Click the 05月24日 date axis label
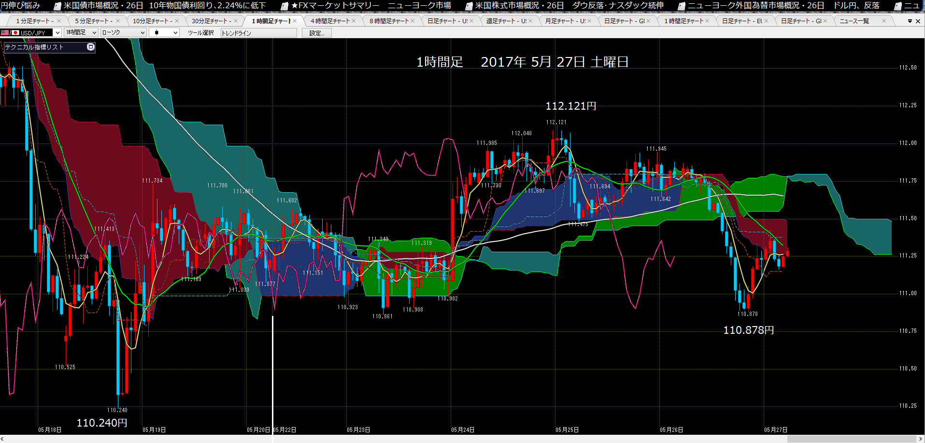The height and width of the screenshot is (443, 925). (x=463, y=429)
